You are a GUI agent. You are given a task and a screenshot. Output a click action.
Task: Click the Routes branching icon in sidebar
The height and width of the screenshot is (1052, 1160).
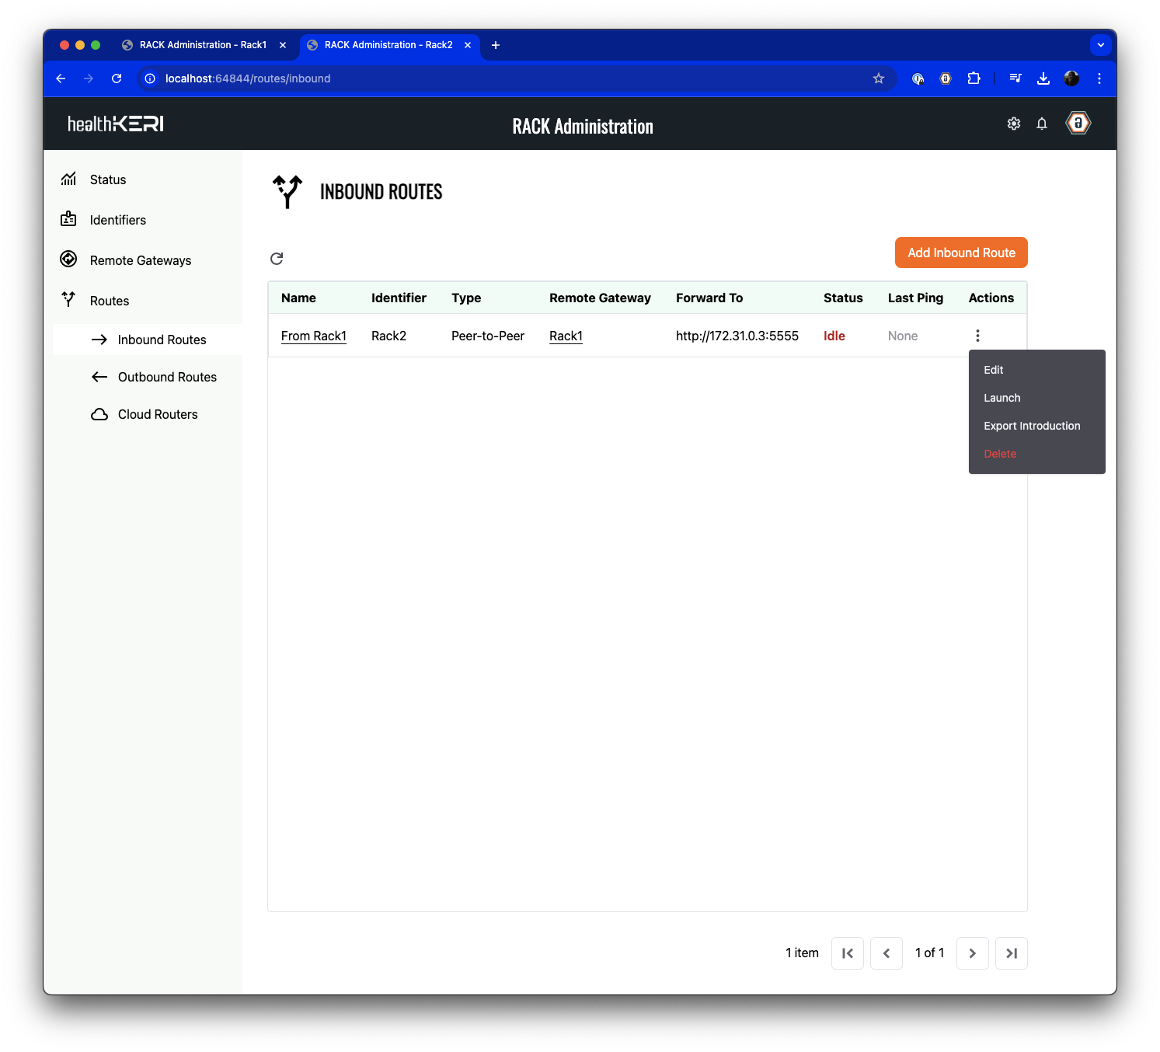click(68, 300)
